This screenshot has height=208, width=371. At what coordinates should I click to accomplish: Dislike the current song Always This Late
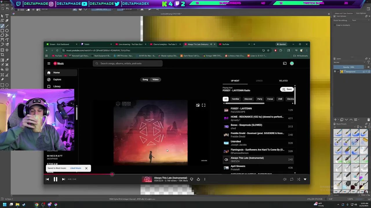pos(192,179)
